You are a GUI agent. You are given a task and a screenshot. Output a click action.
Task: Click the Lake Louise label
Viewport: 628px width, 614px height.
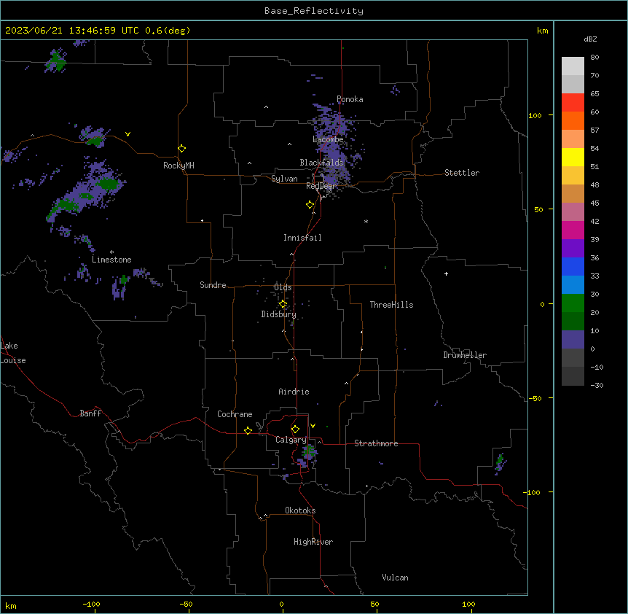(x=13, y=353)
